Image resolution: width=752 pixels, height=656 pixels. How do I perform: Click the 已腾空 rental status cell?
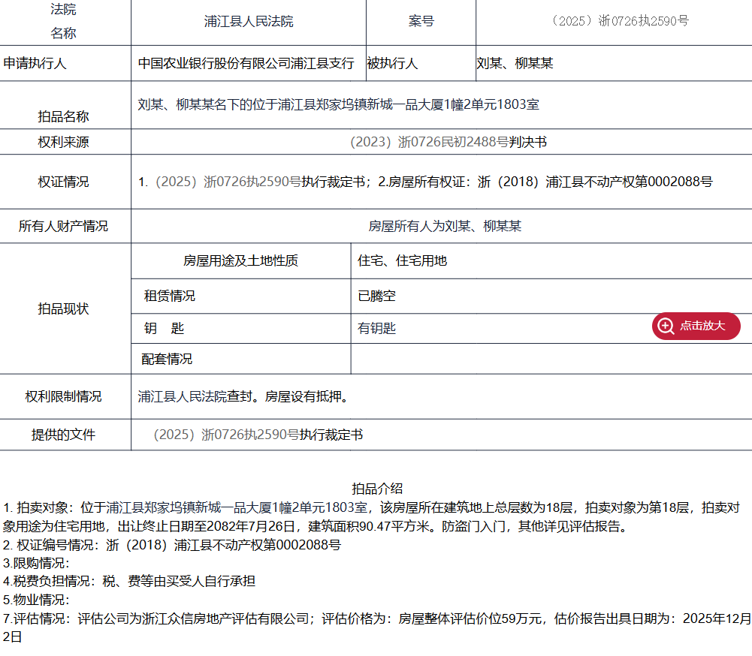coord(377,296)
